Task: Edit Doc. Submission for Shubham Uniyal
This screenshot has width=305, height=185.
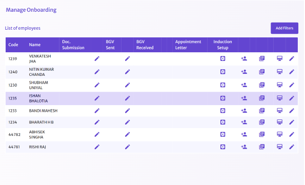Action: click(x=97, y=85)
